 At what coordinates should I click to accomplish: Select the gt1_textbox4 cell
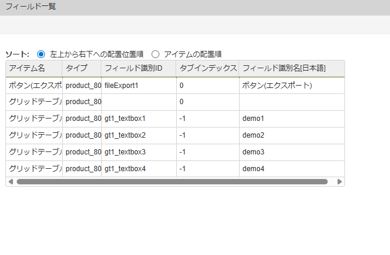(x=138, y=169)
